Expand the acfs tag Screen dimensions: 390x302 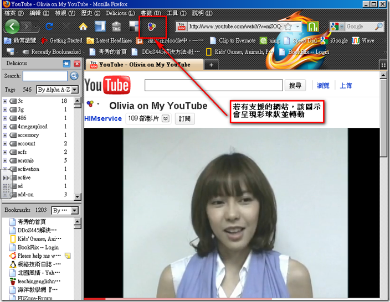point(5,152)
